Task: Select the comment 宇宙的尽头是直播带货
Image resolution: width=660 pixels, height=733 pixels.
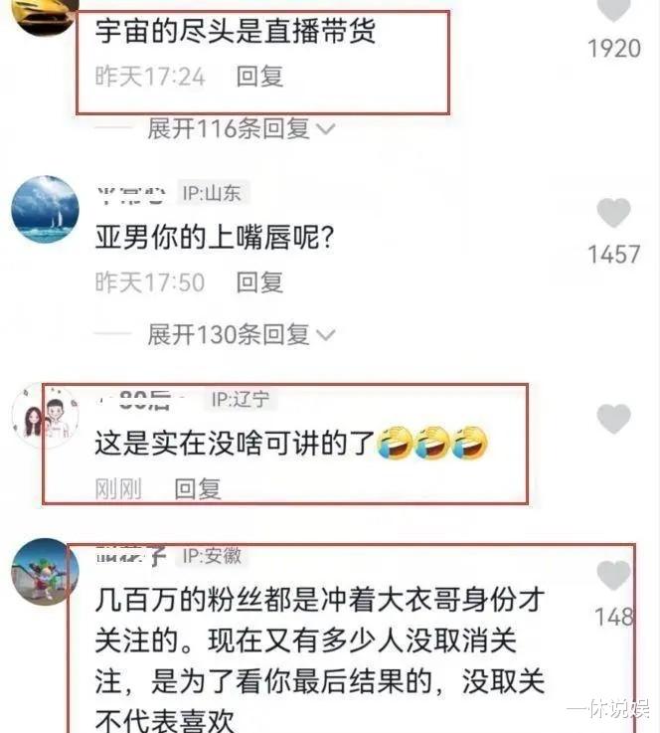Action: (x=236, y=31)
